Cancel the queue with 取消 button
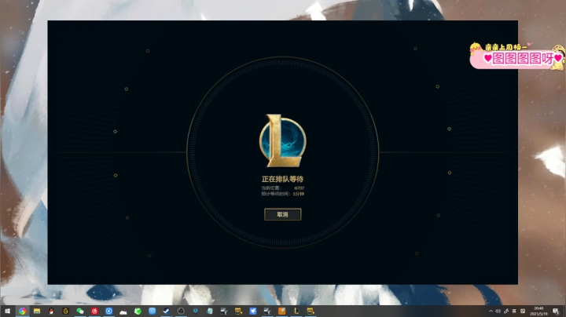The image size is (566, 317). 283,214
